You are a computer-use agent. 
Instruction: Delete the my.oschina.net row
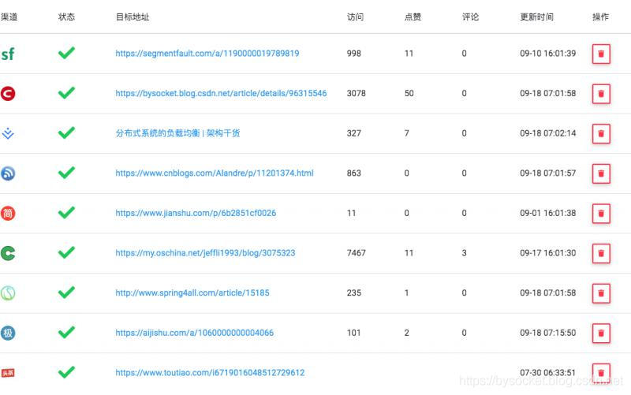tap(601, 253)
